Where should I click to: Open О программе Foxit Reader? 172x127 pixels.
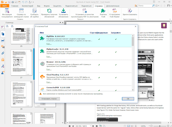[x=115, y=13]
